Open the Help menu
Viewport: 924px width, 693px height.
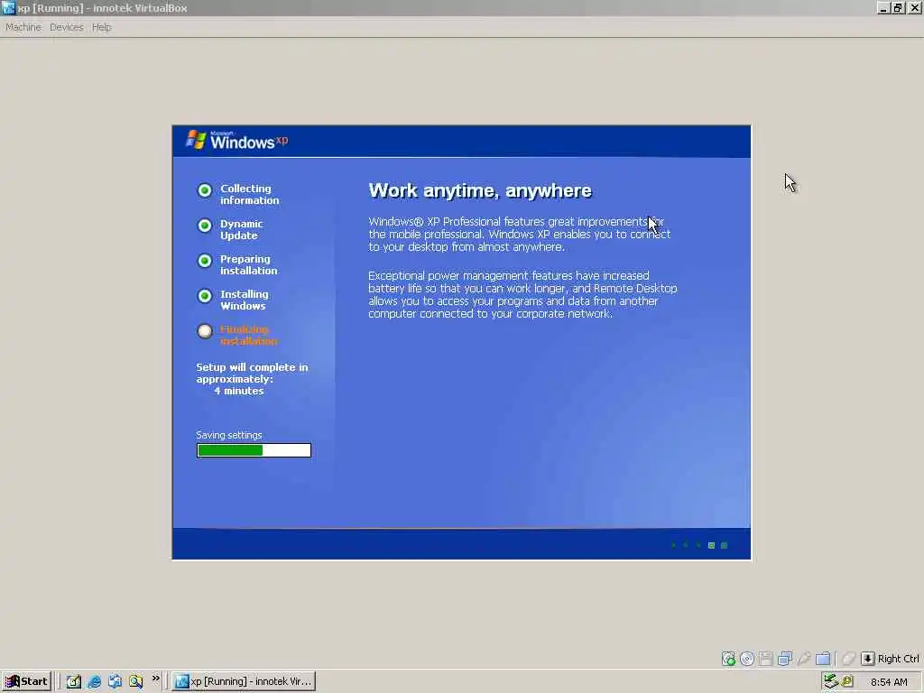point(101,27)
